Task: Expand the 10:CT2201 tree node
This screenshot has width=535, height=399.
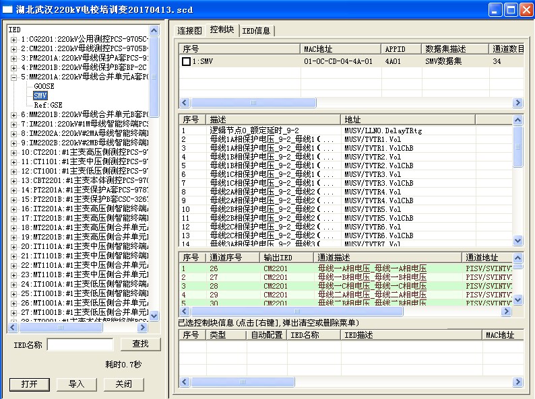Action: click(x=14, y=153)
